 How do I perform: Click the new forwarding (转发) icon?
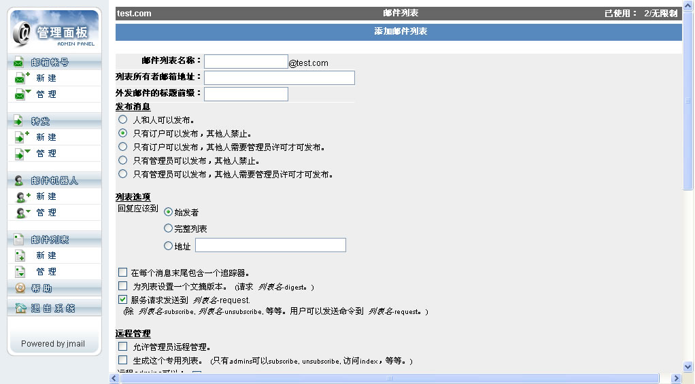tap(23, 137)
